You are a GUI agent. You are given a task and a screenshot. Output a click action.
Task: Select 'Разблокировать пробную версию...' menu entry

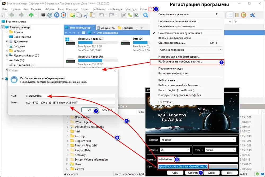tap(180, 62)
